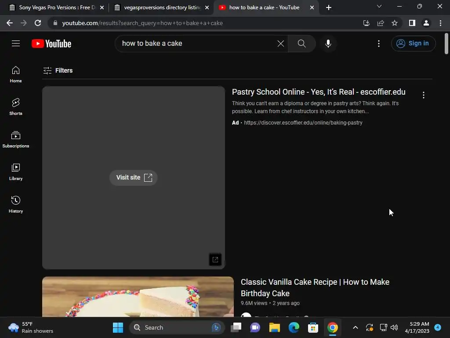Click the install app icon in address bar

pyautogui.click(x=367, y=23)
